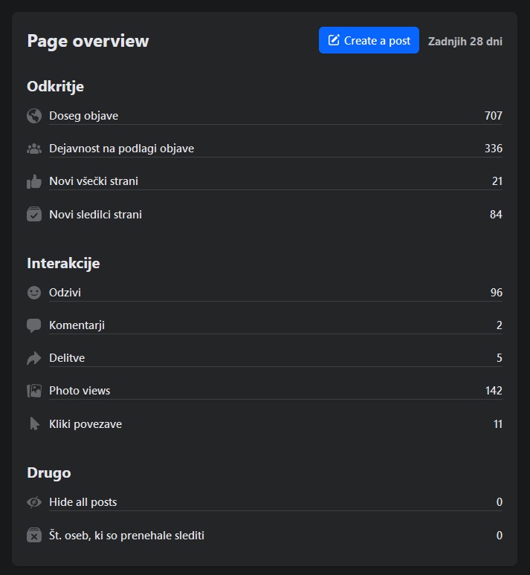Click the share arrow icon beside Delitve
This screenshot has height=575, width=530.
(x=33, y=358)
